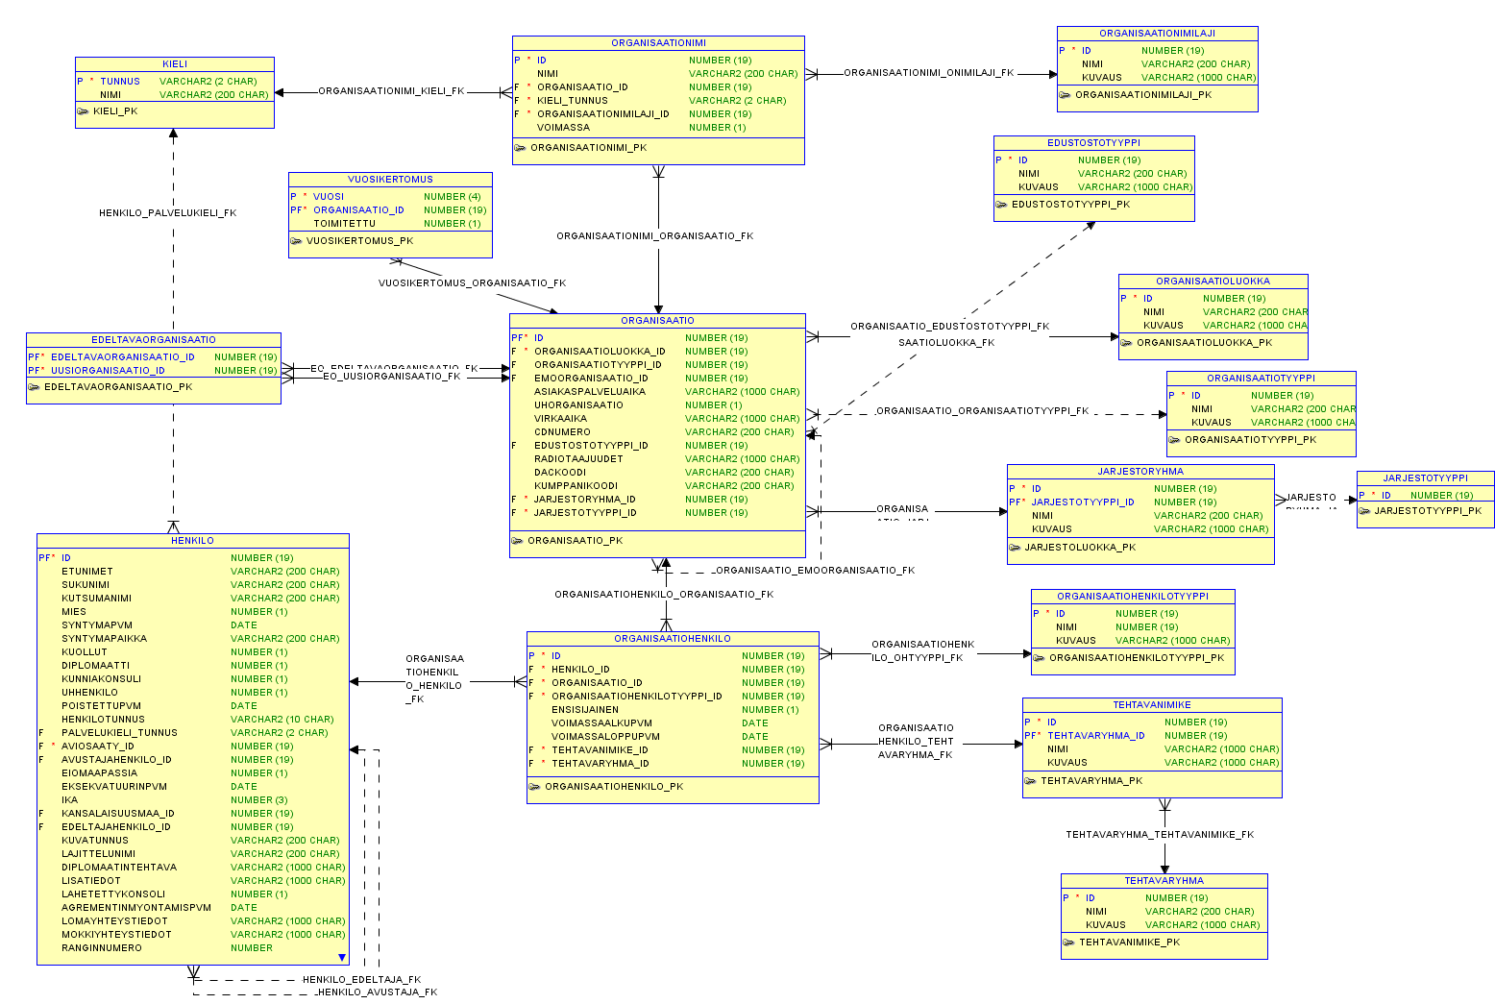
Task: Click the key icon beside ORGANISAATIONIMILAJI_PK
Action: (x=1065, y=95)
